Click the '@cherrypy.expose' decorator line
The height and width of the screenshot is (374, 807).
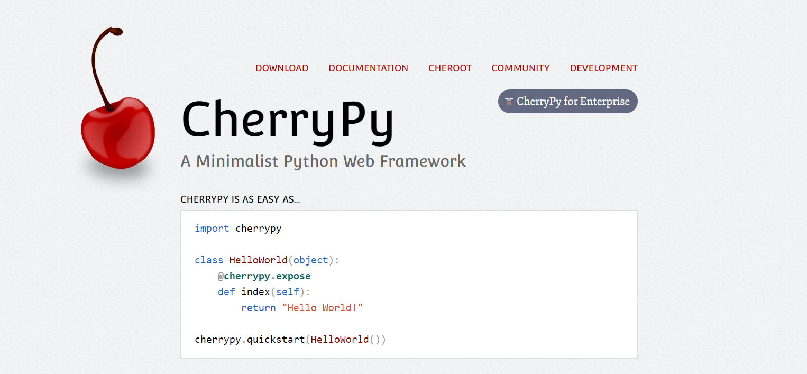coord(264,276)
